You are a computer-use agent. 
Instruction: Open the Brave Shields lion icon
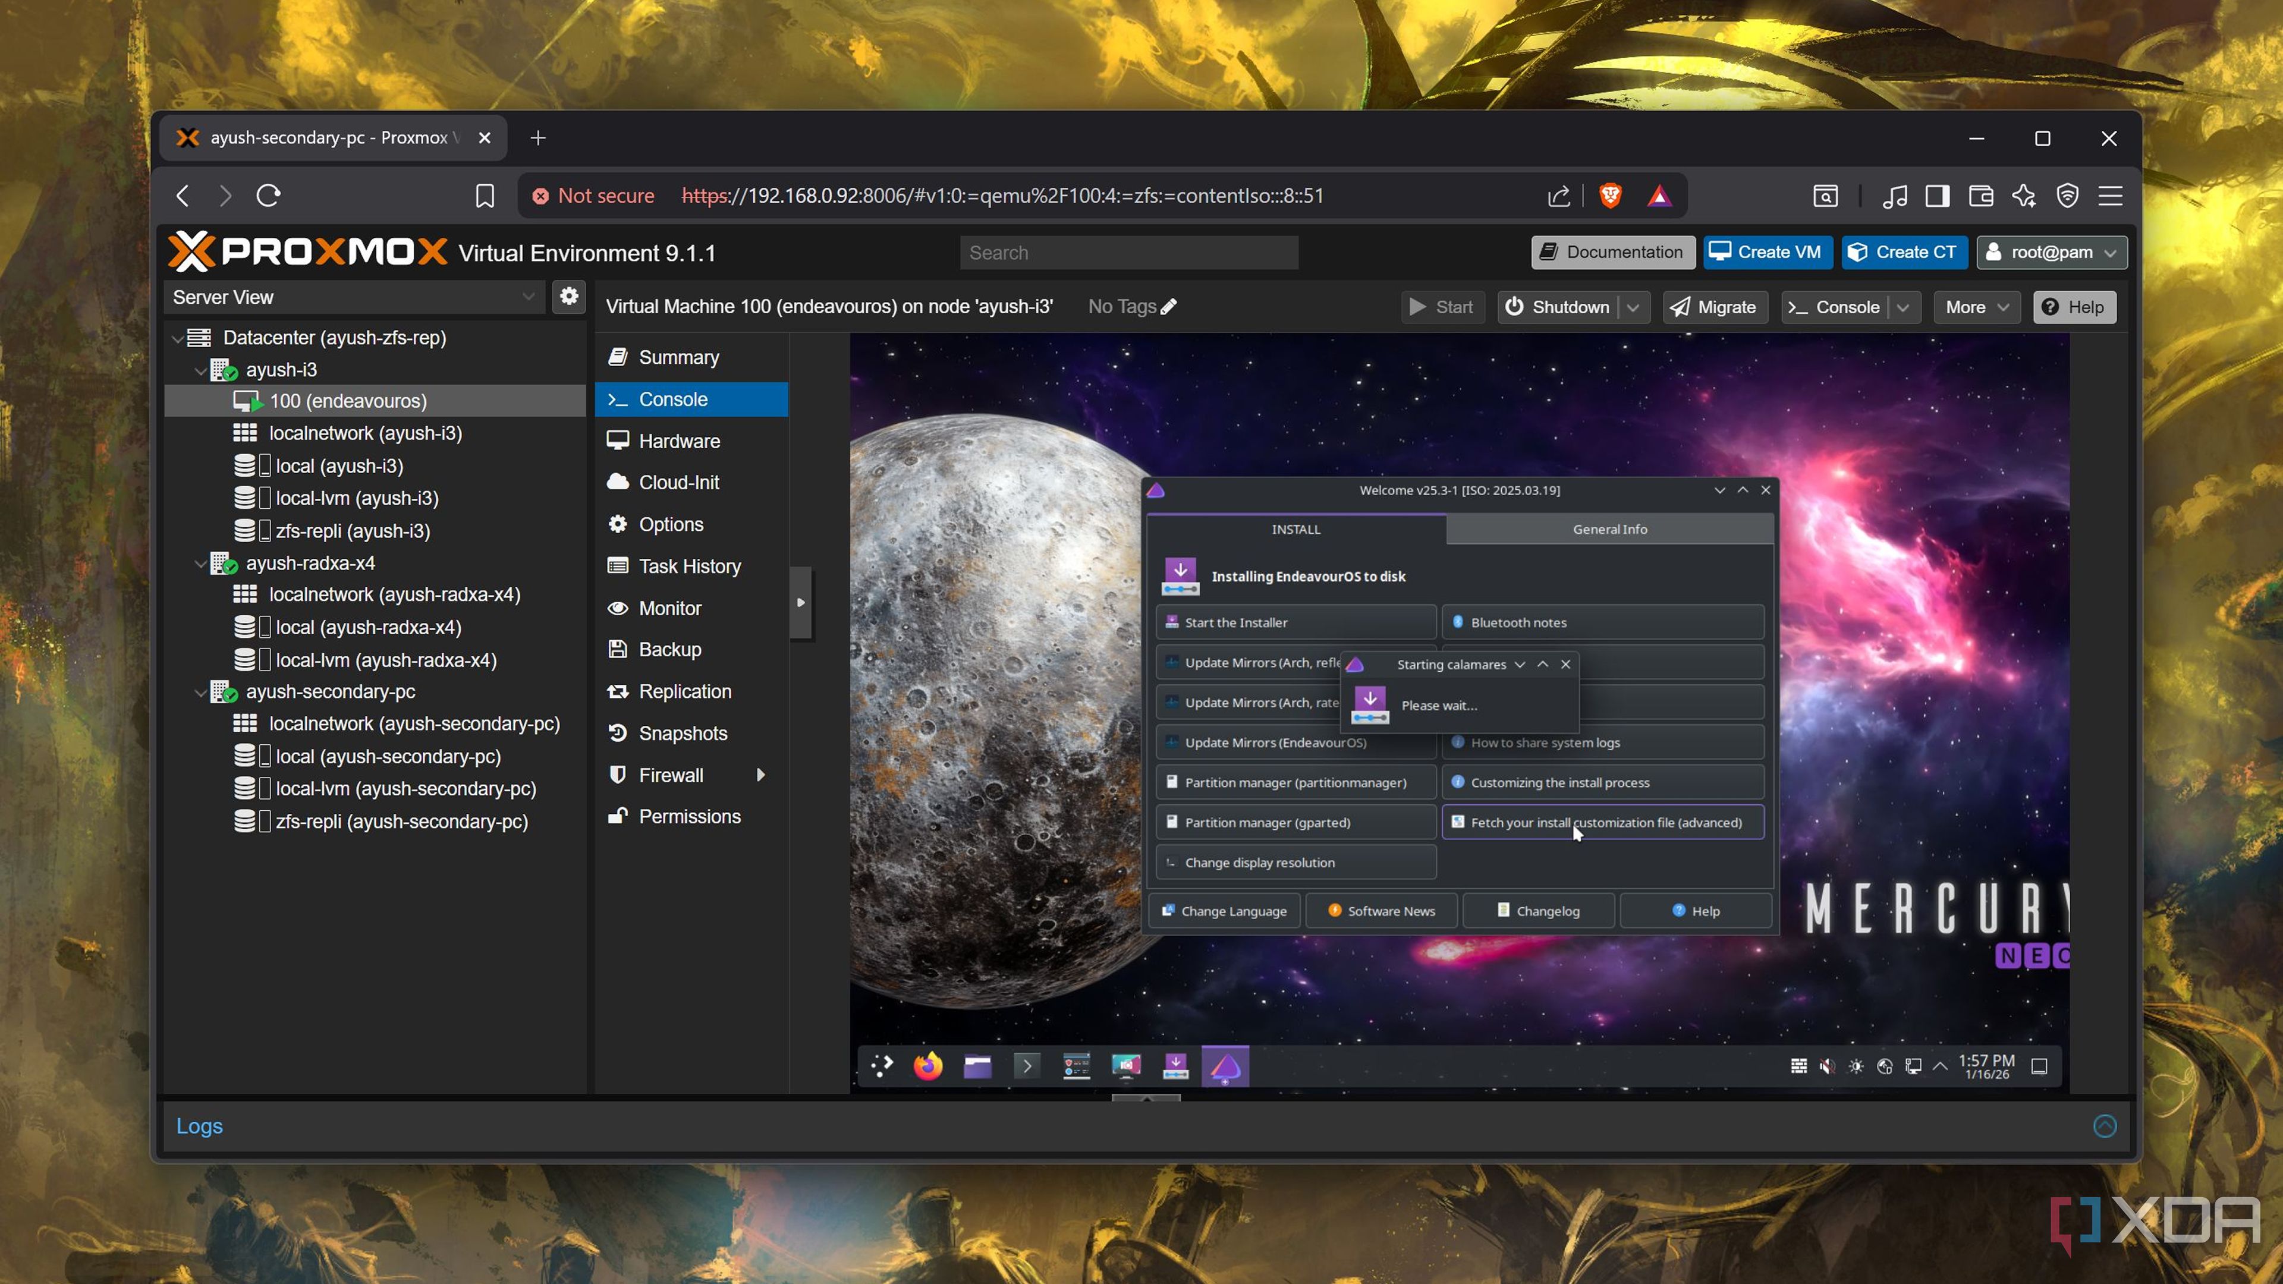[x=1611, y=196]
